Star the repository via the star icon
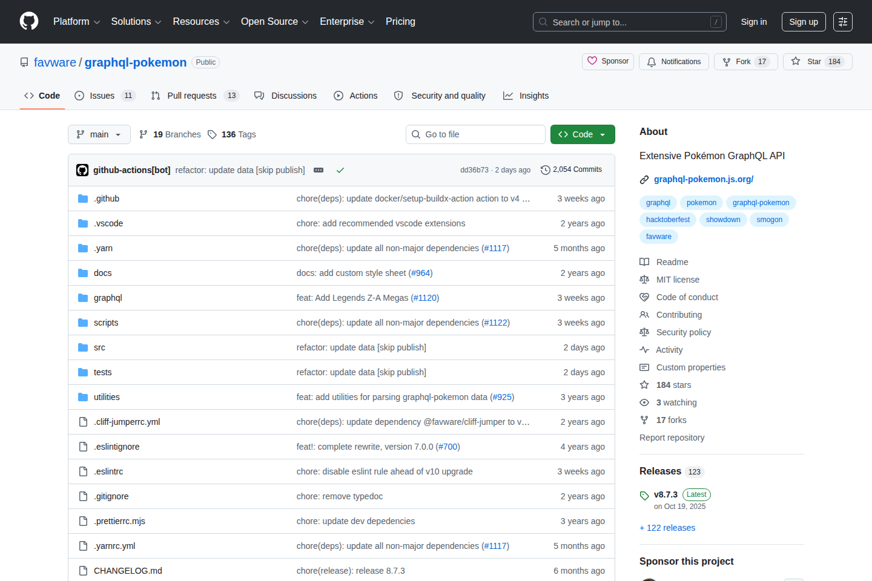The image size is (872, 581). [x=795, y=61]
